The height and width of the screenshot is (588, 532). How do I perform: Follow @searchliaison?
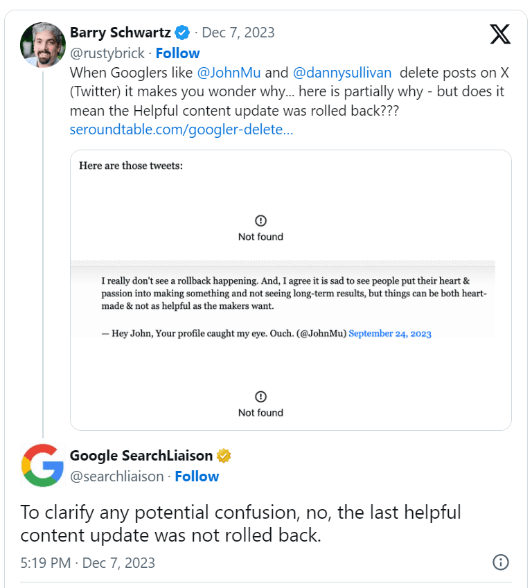click(196, 476)
